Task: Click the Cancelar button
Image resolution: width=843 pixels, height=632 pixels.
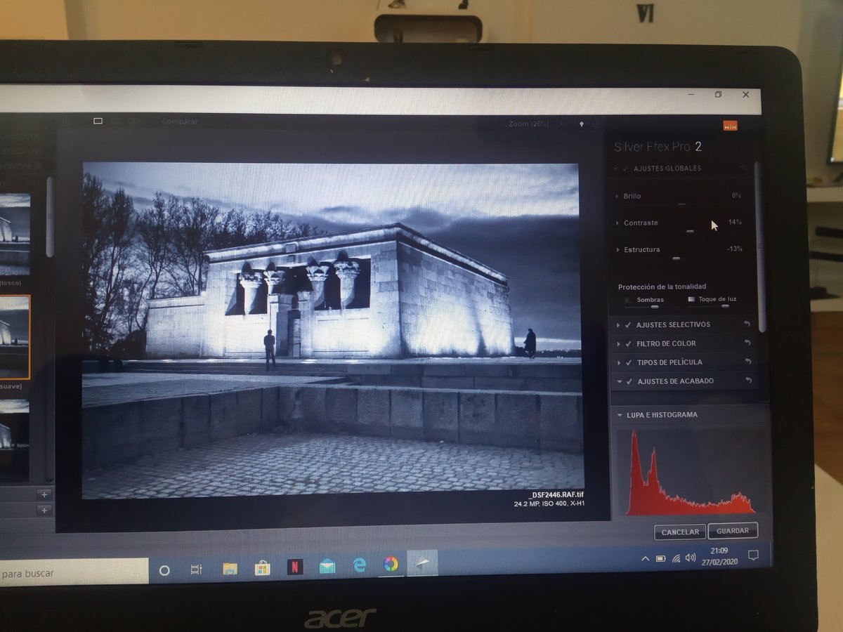Action: click(x=680, y=532)
